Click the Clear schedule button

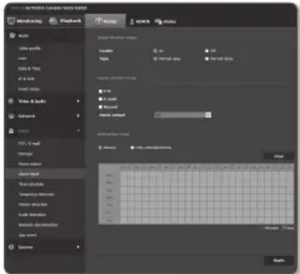tap(279, 157)
